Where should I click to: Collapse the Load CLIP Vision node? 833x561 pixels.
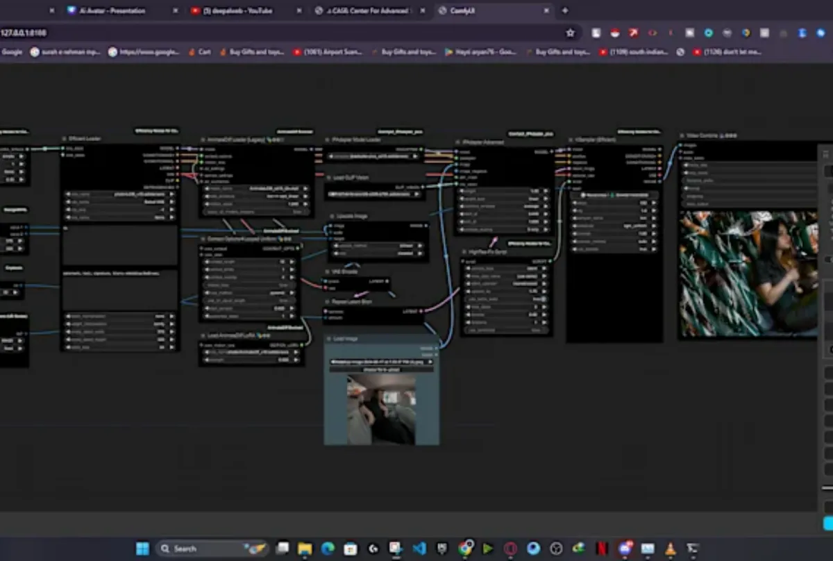pos(330,178)
